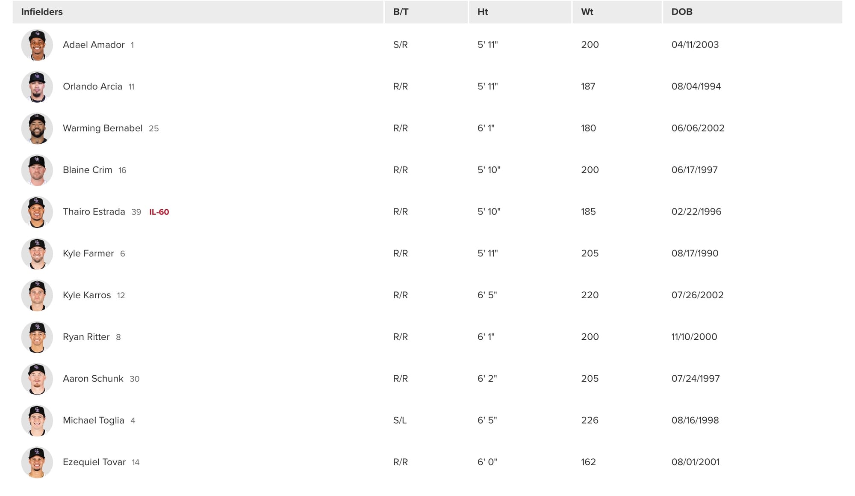855x496 pixels.
Task: Click Warming Bernabel's player headshot
Action: pyautogui.click(x=37, y=128)
